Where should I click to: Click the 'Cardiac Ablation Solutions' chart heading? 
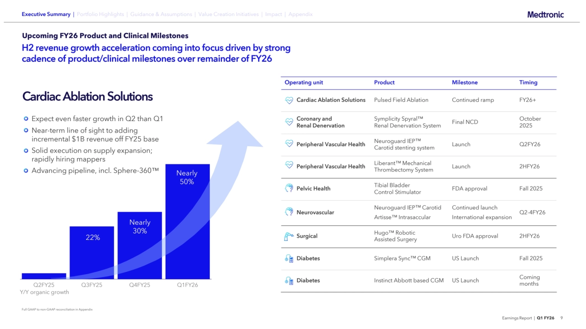[x=87, y=96]
